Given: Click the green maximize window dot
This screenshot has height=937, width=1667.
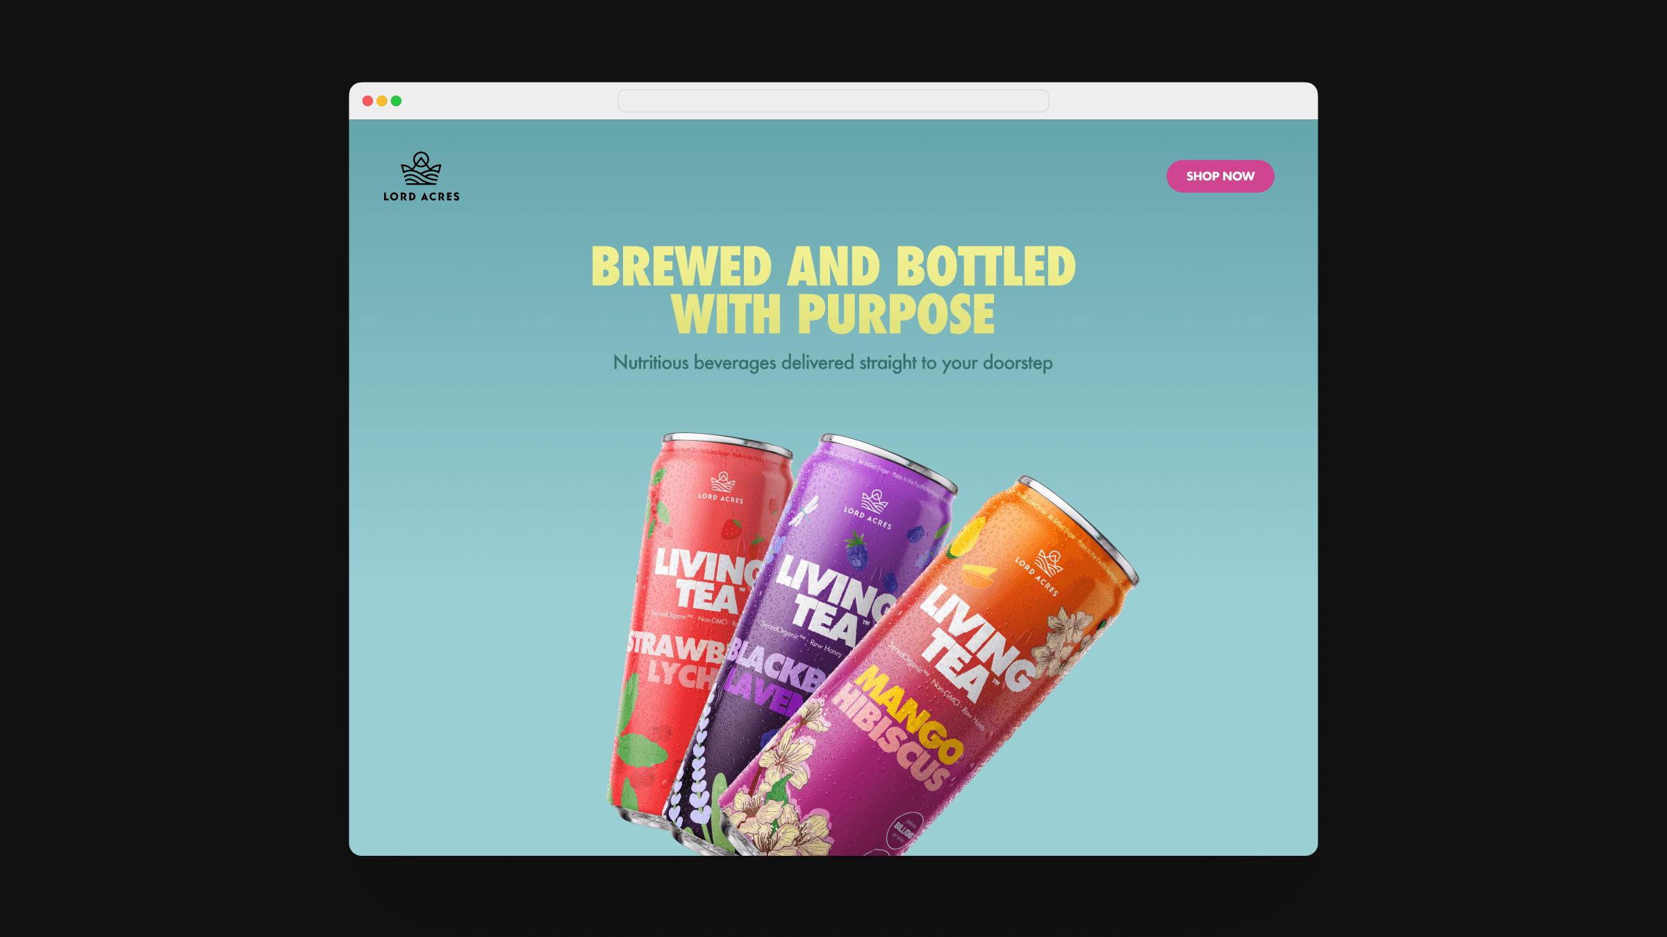Looking at the screenshot, I should click(x=396, y=101).
